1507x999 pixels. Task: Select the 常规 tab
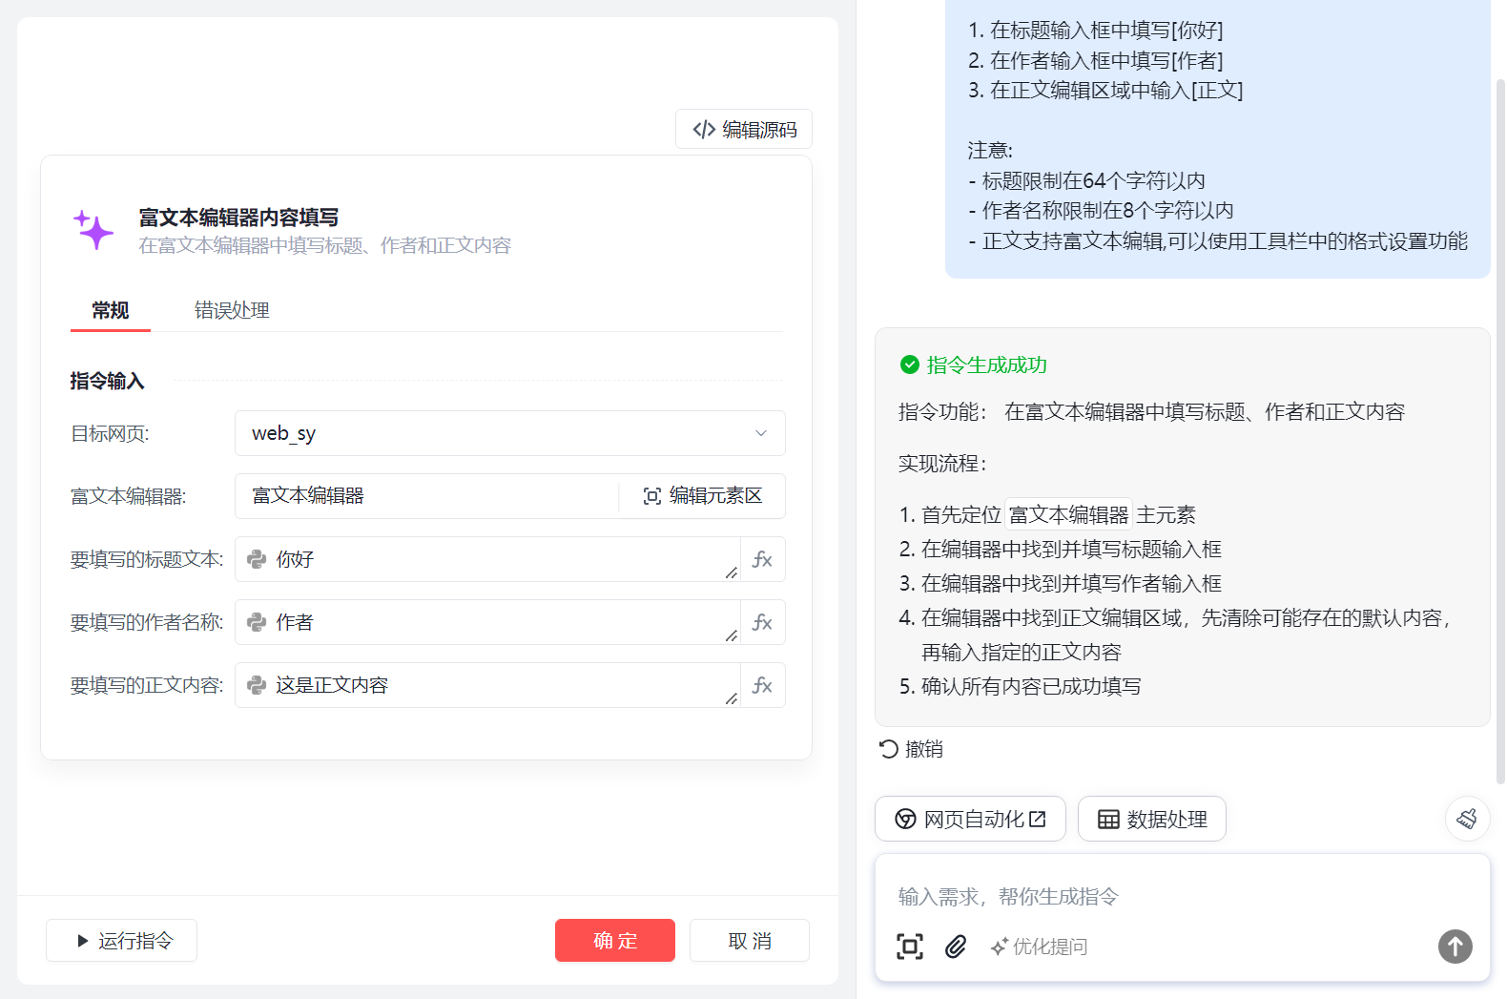coord(111,310)
